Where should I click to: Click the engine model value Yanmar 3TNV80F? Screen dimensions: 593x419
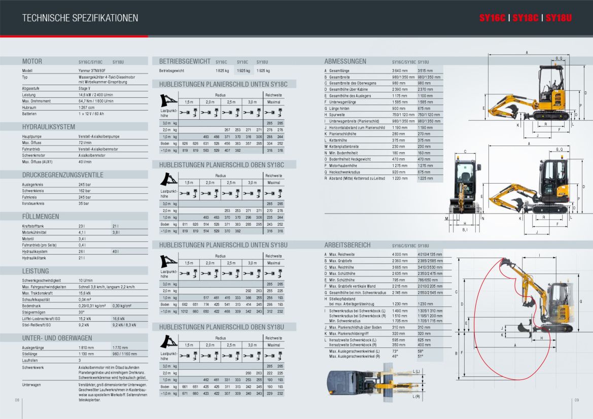tap(92, 71)
